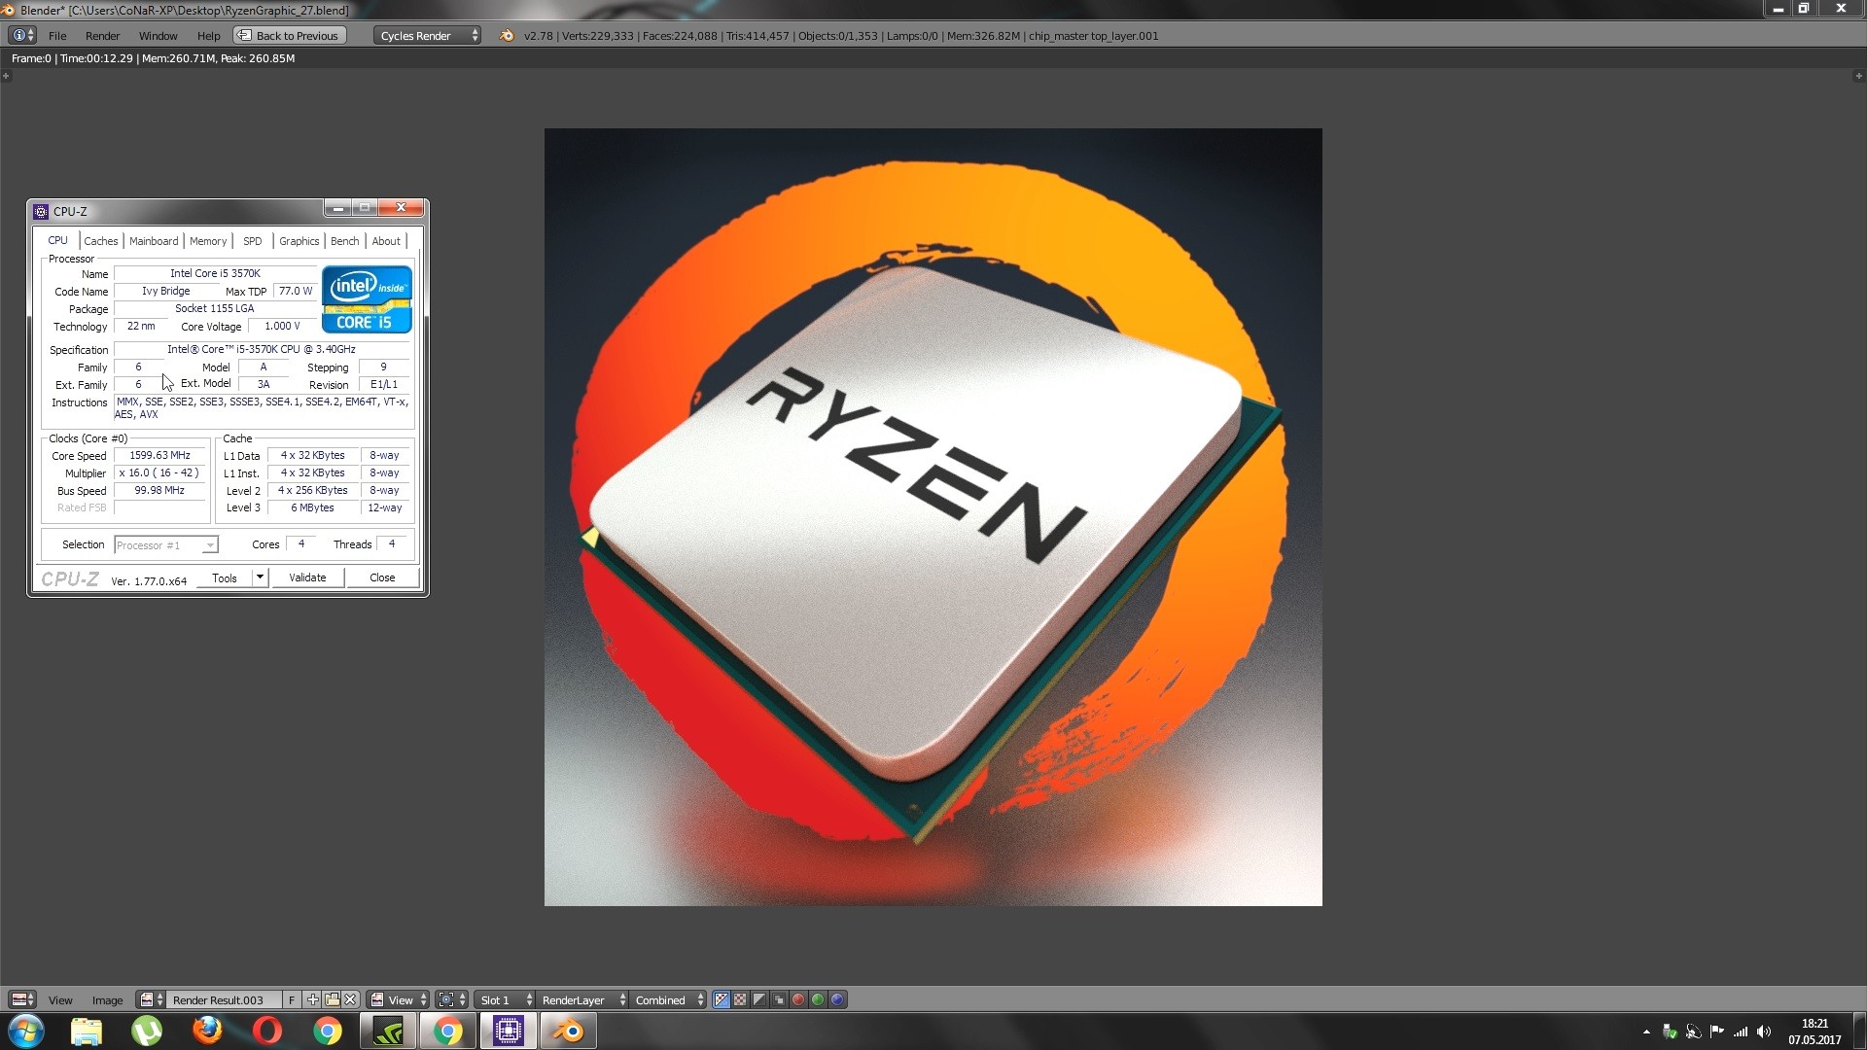
Task: Toggle Color and Alpha channel display
Action: click(722, 999)
